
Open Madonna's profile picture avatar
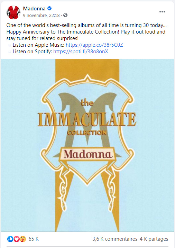pos(13,12)
